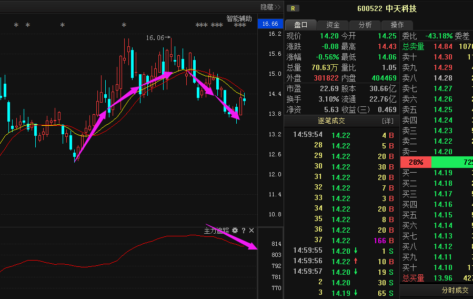Select the 14:59:57 trade with 19 S
The width and height of the screenshot is (473, 299).
point(342,272)
